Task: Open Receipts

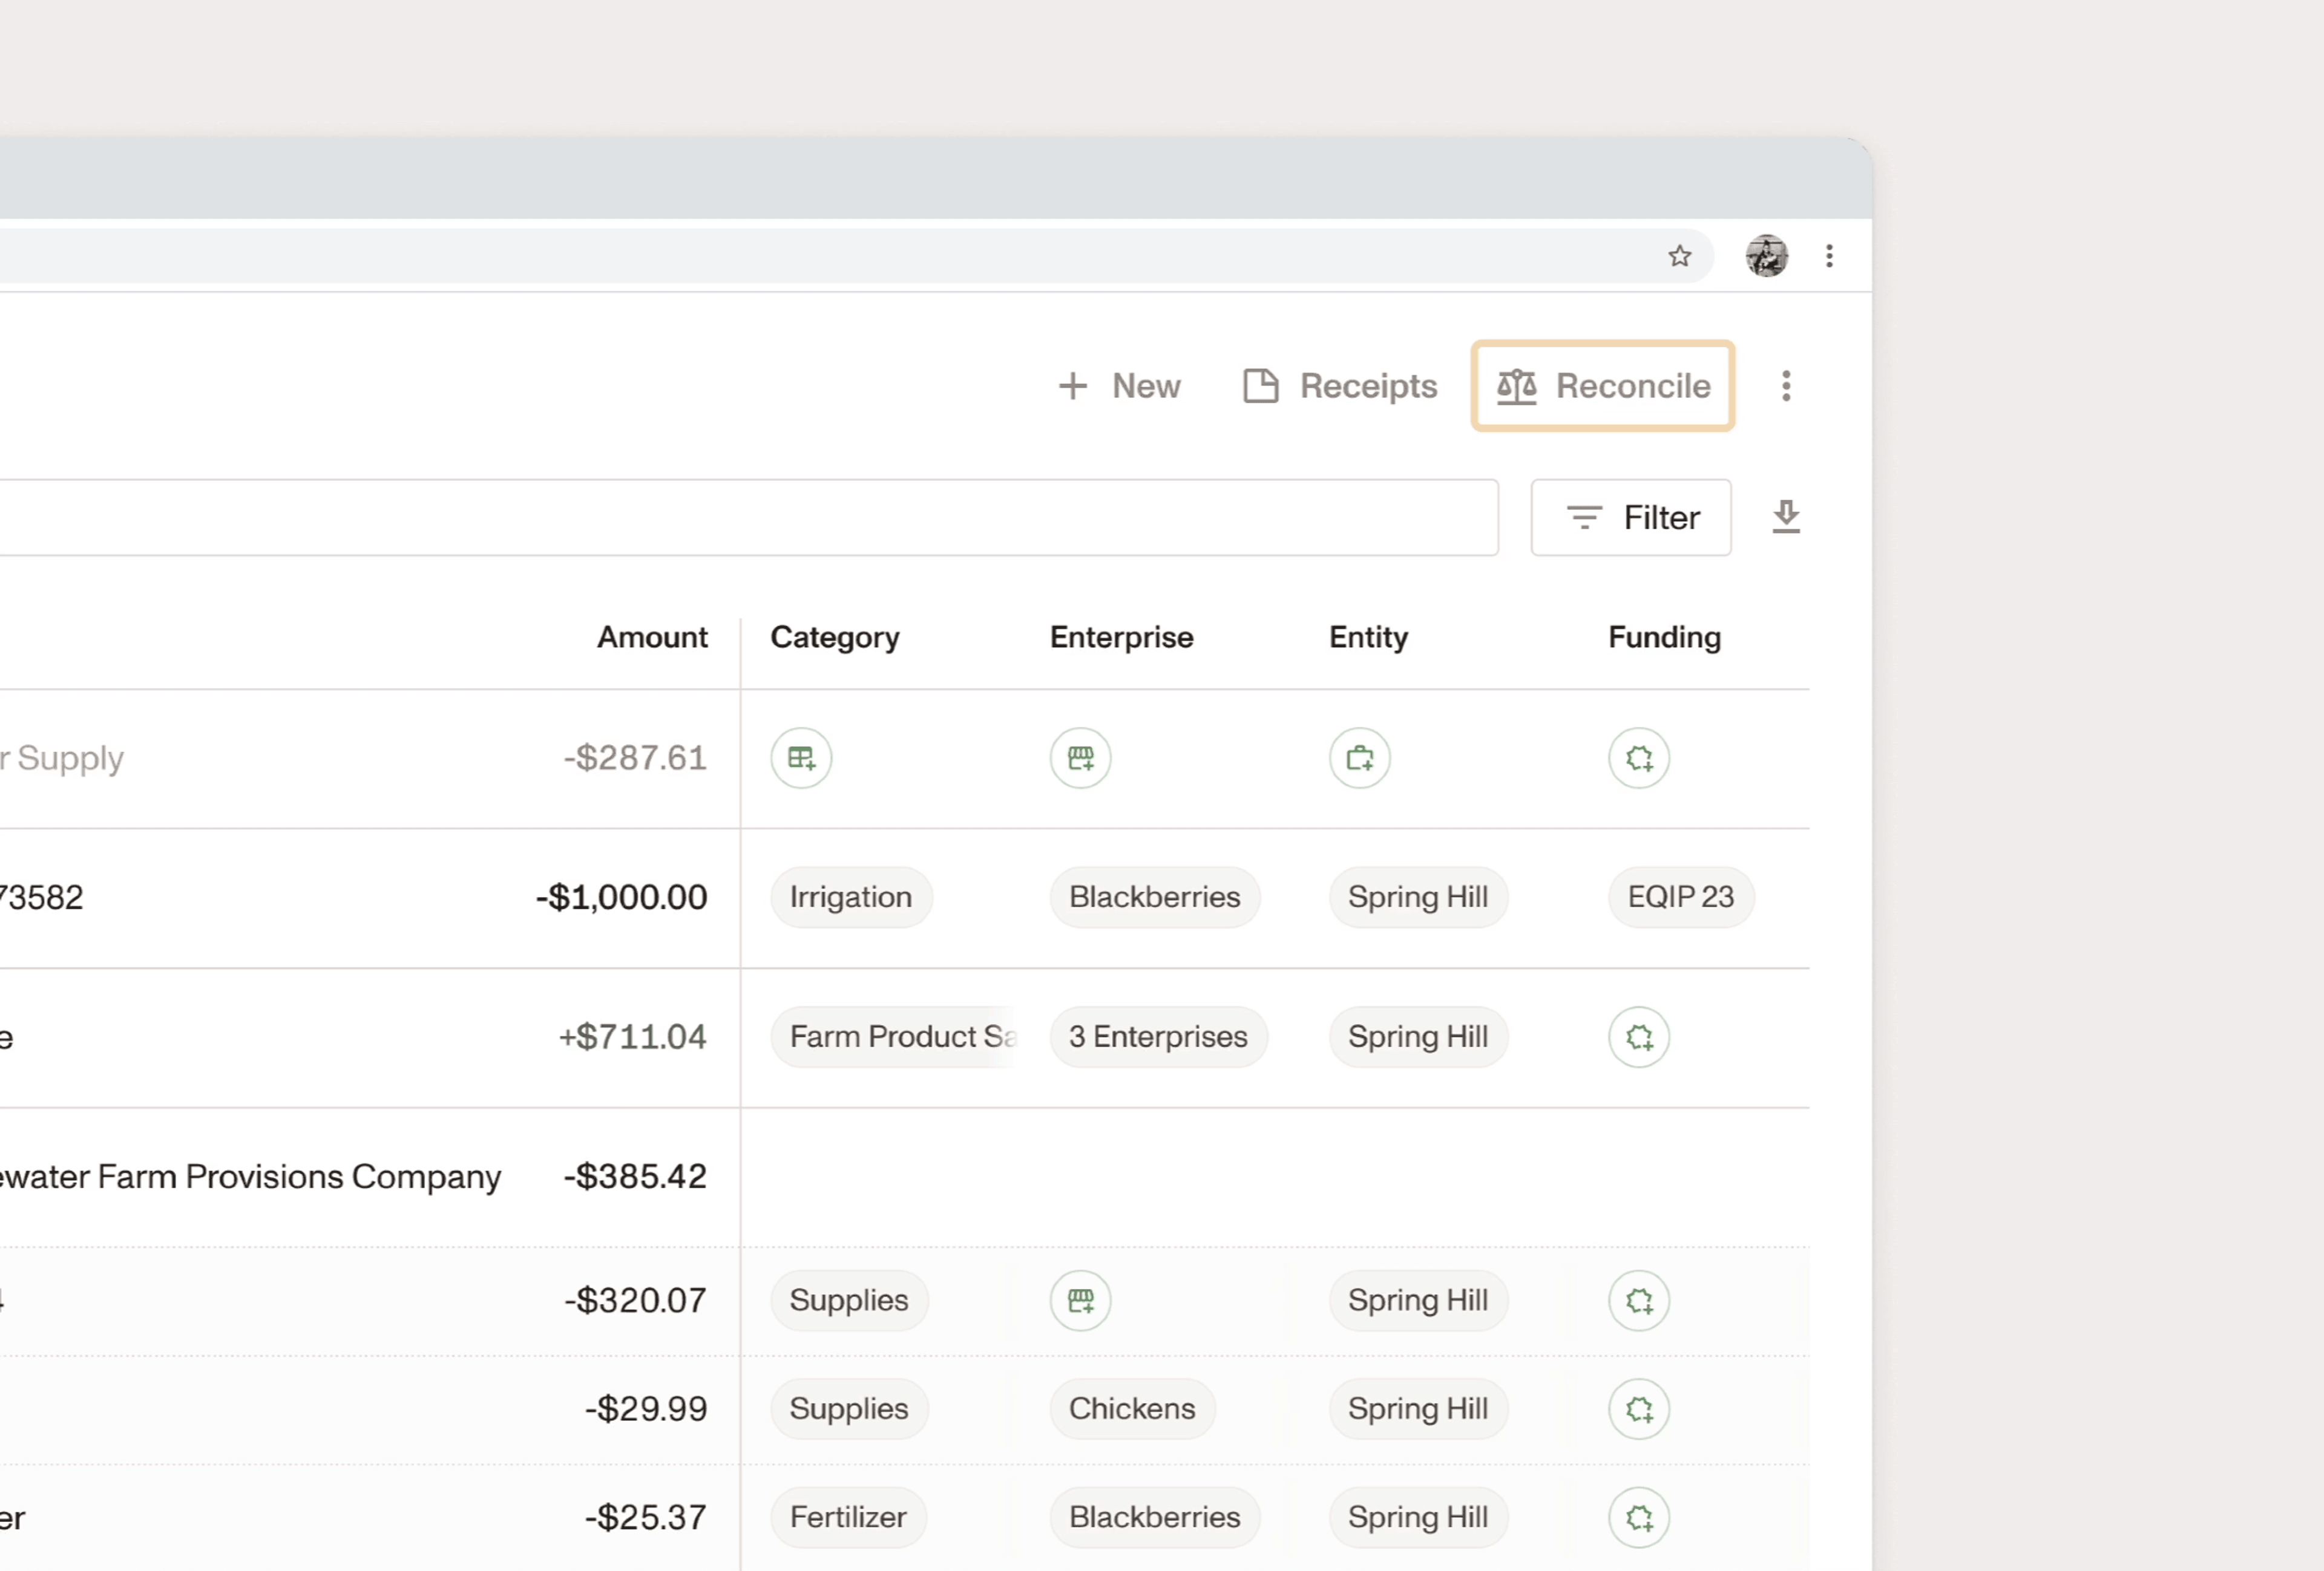Action: coord(1339,386)
